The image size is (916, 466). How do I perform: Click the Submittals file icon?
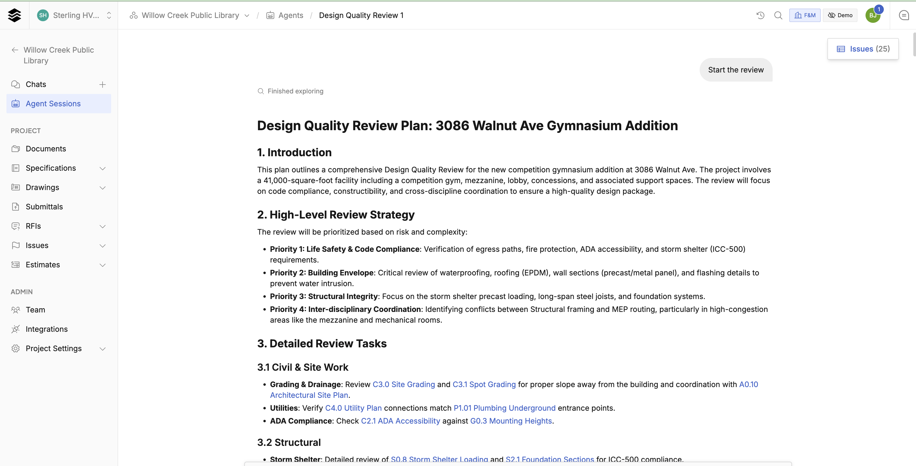click(16, 206)
